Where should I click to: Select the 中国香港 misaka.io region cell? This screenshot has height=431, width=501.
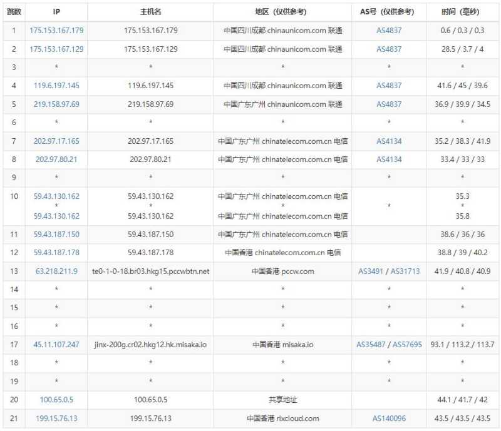pos(283,345)
